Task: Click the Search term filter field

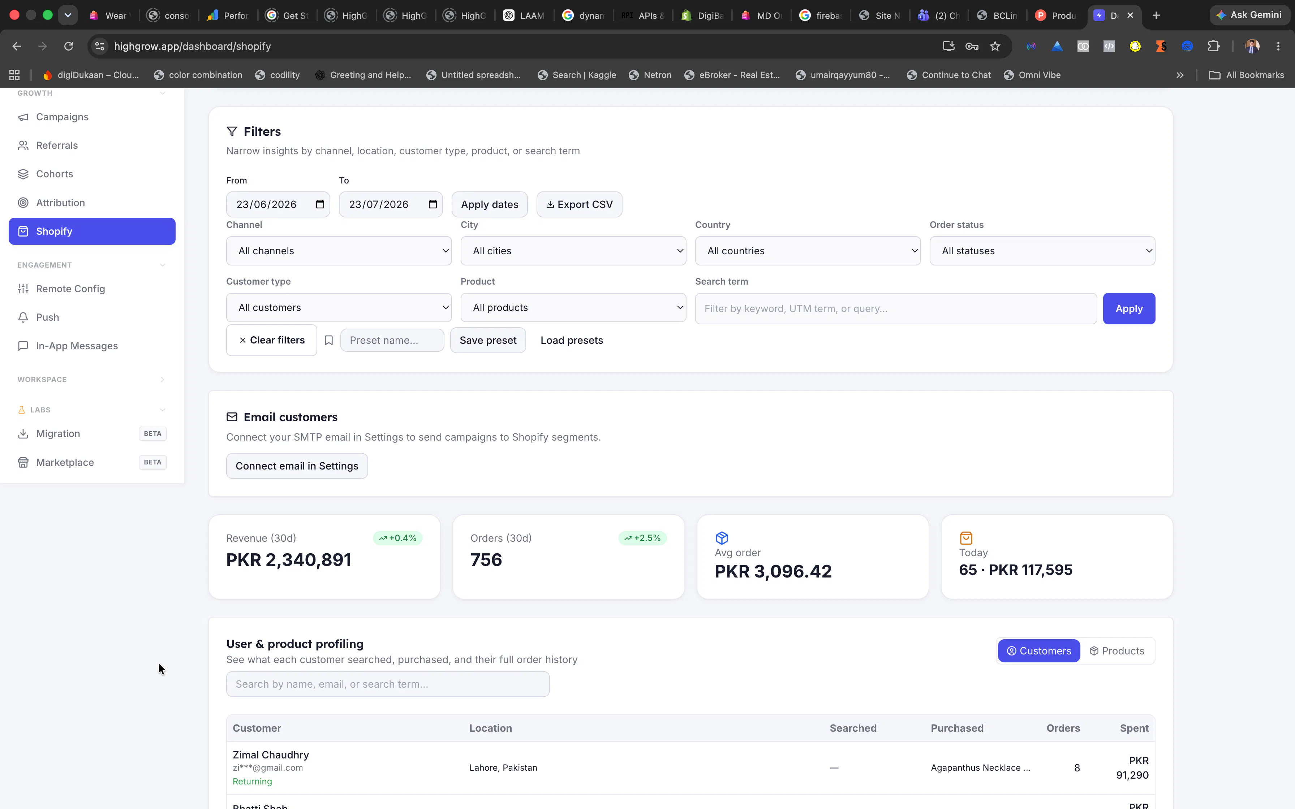Action: pos(896,309)
